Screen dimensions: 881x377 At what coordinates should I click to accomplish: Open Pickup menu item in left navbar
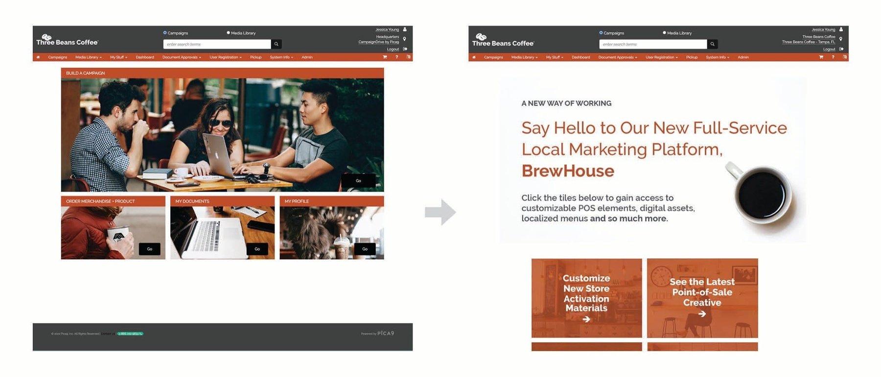click(x=255, y=57)
